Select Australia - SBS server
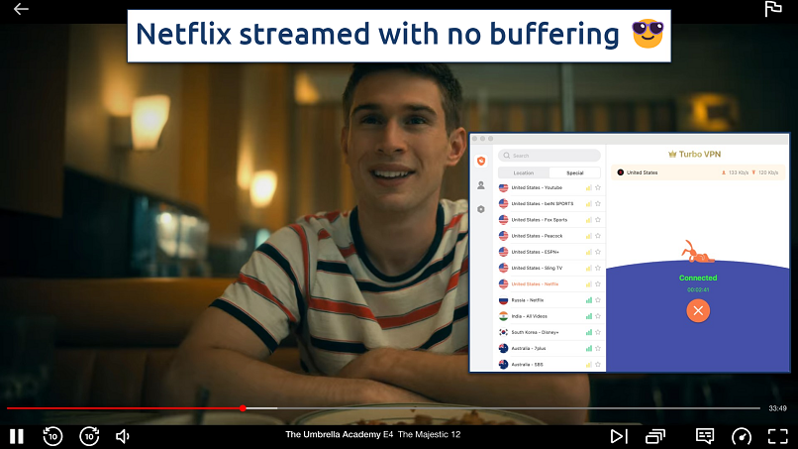 [x=549, y=365]
